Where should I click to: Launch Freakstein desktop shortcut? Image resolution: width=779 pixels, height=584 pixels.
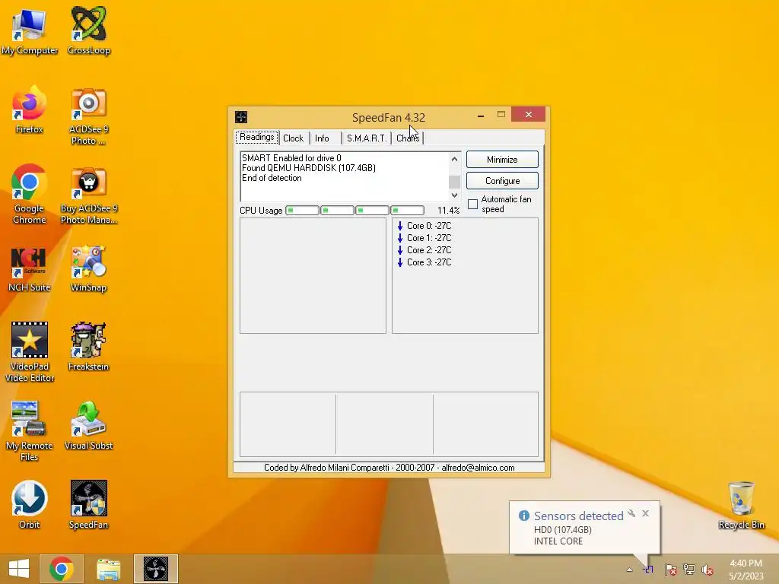coord(88,347)
